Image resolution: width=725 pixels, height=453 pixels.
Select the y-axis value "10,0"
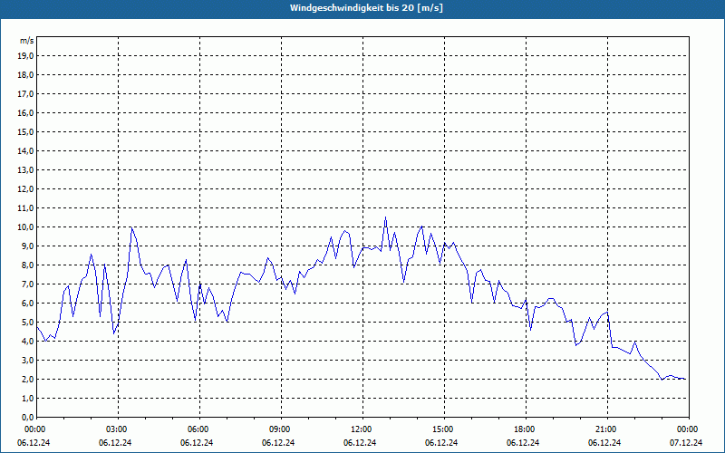(x=26, y=227)
